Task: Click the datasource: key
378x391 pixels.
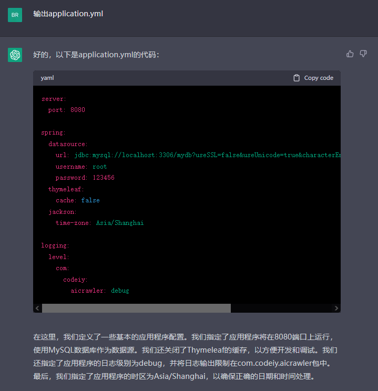Action: [68, 144]
